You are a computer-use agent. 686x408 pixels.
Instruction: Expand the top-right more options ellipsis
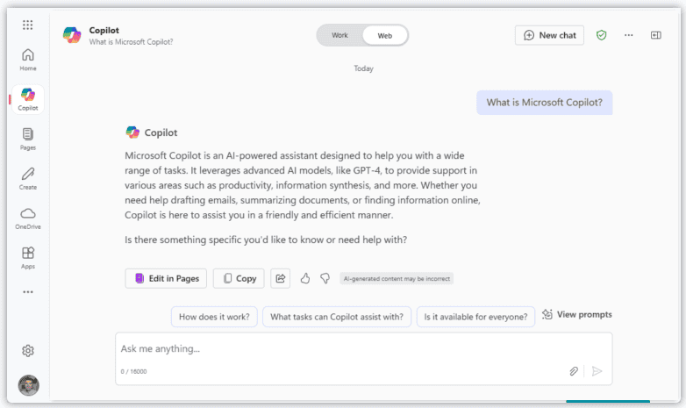point(628,35)
